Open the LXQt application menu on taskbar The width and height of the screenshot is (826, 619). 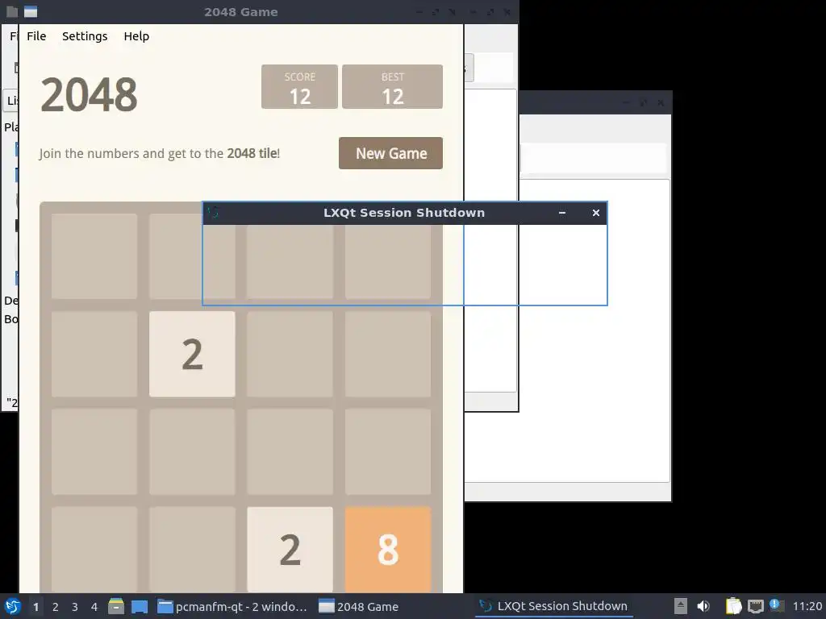pyautogui.click(x=13, y=606)
